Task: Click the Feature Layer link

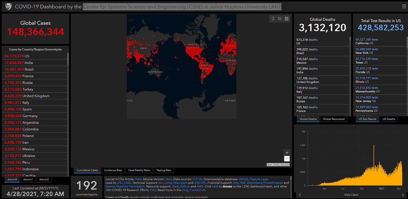Action: 259,179
